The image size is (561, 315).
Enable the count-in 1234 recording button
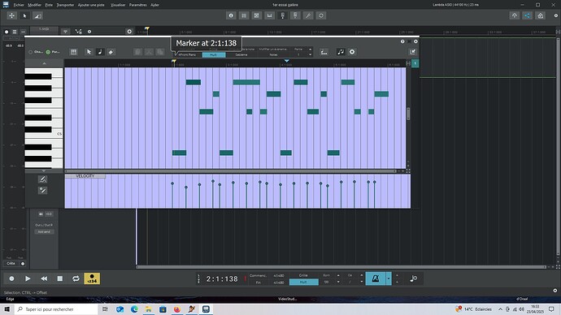tap(92, 278)
